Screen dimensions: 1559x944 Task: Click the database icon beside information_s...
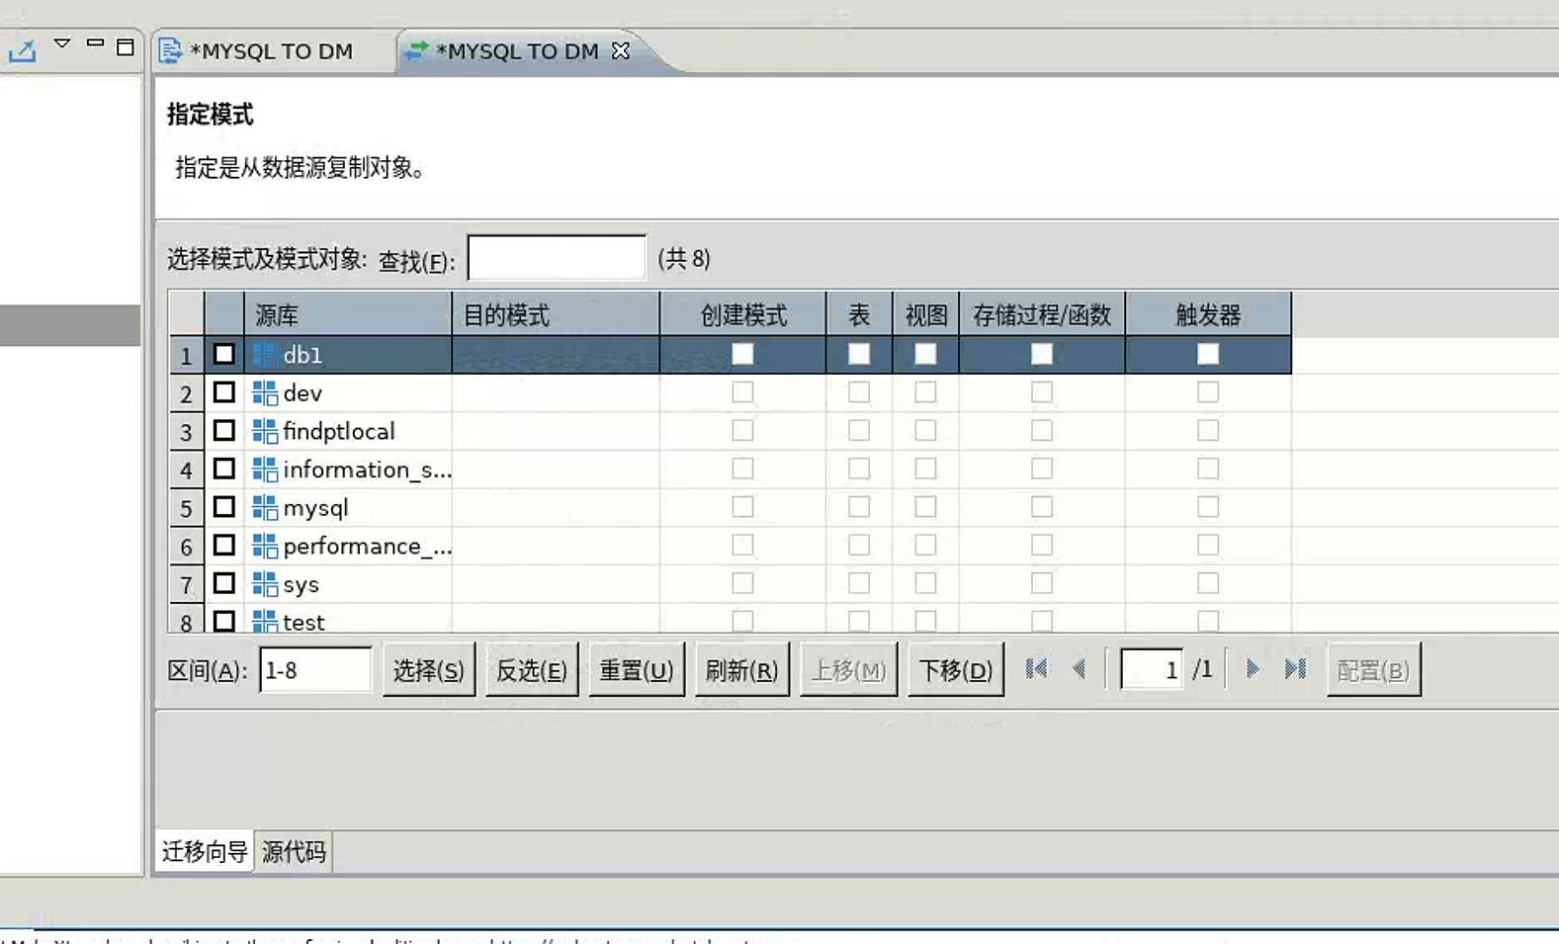264,470
